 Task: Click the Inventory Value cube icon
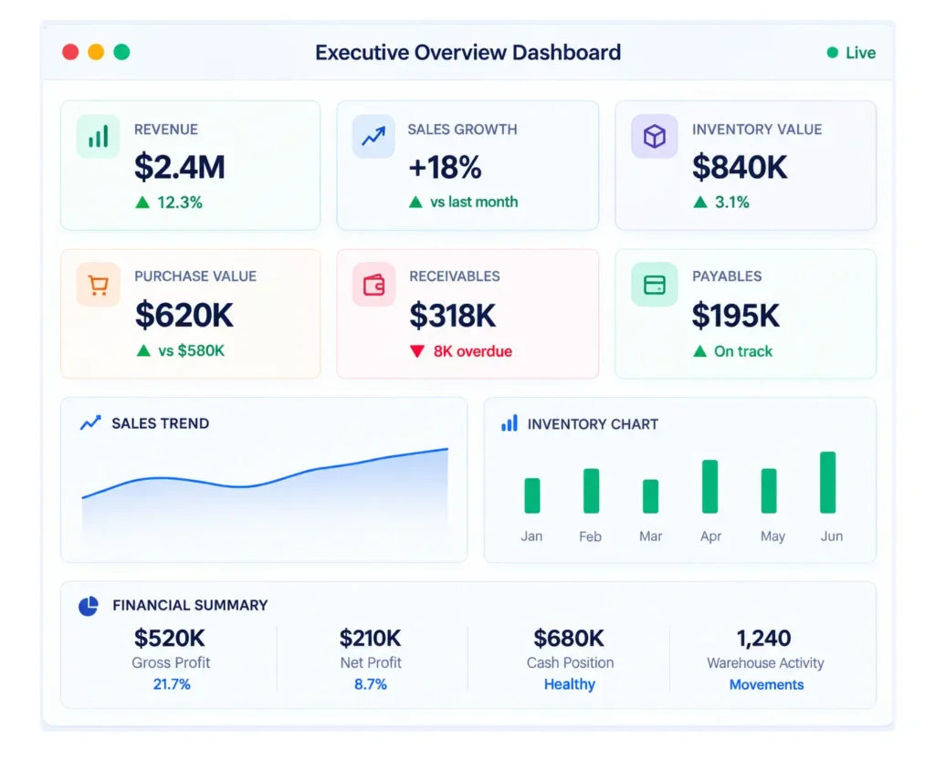654,137
